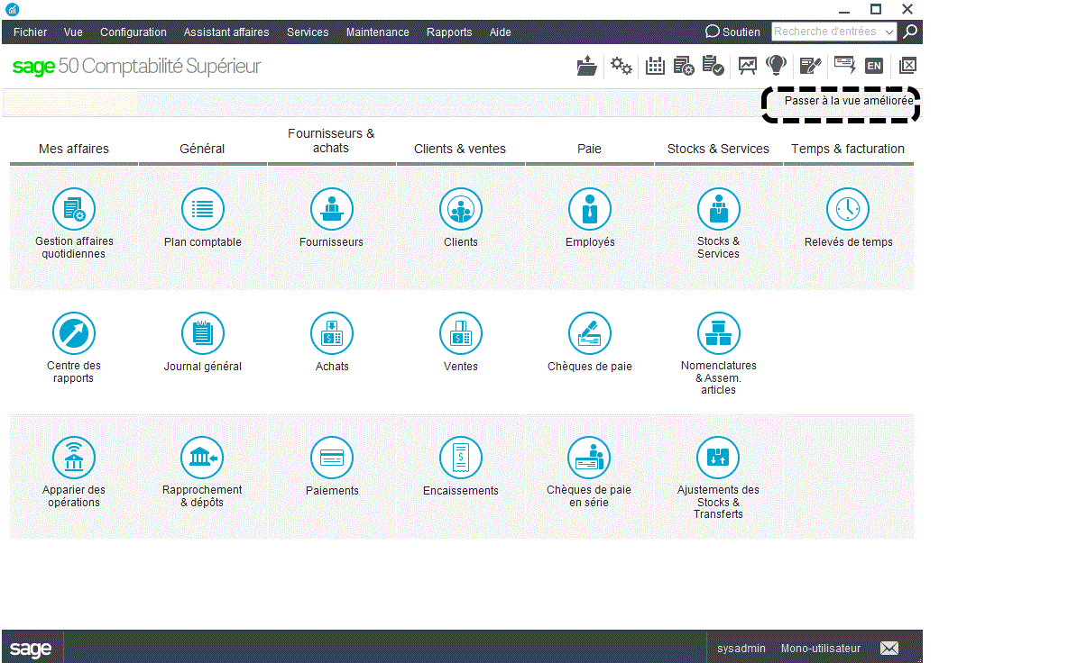Click the magnifying glass search icon
Viewport: 1068px width, 663px height.
point(911,32)
